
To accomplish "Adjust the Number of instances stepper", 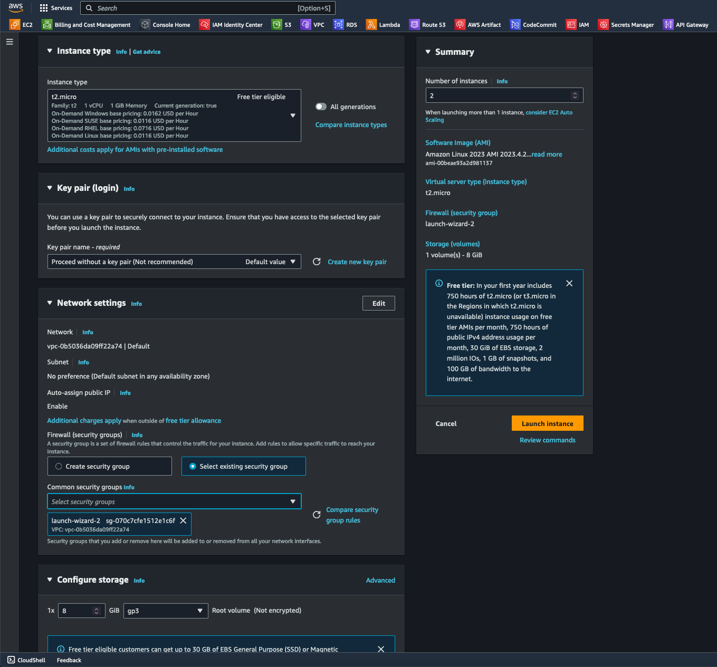I will [575, 95].
